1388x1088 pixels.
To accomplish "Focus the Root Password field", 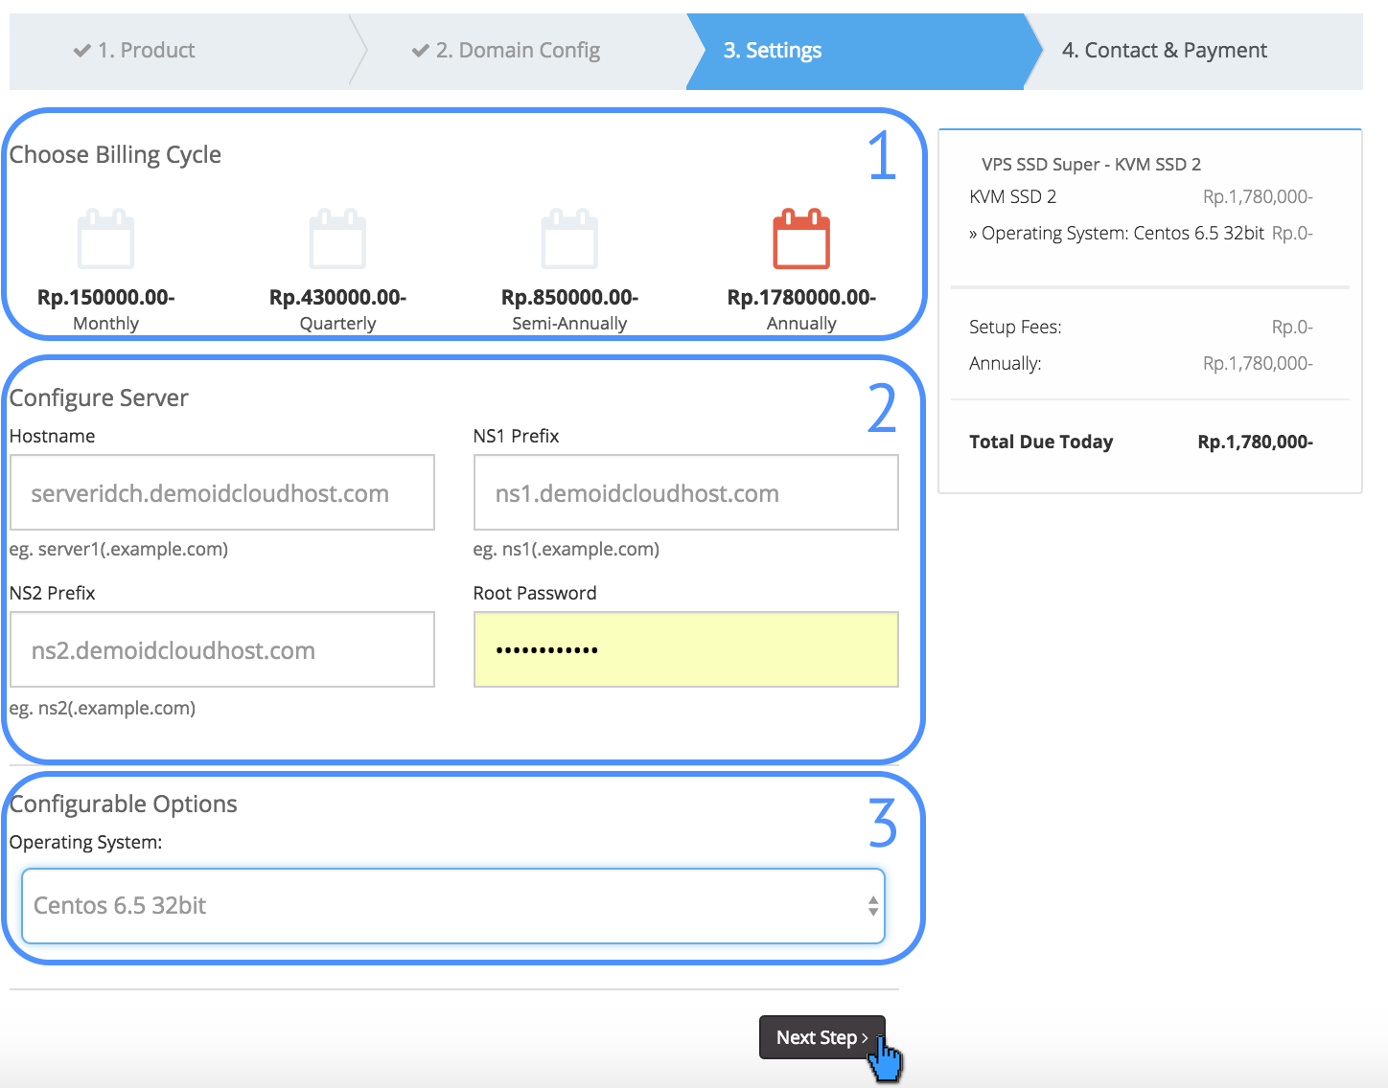I will pos(686,650).
